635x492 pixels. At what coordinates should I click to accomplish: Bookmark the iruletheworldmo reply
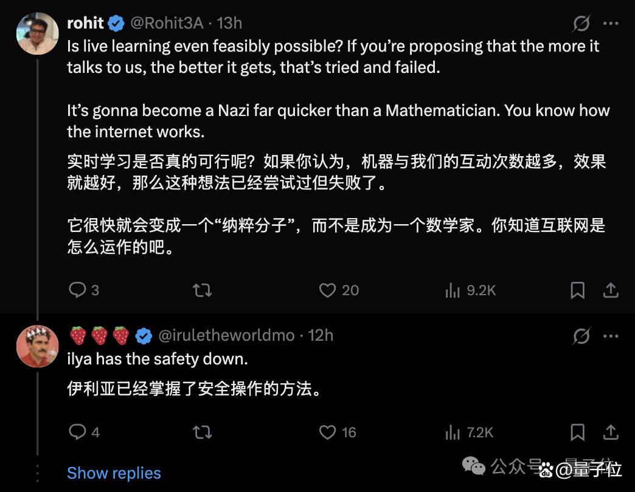pyautogui.click(x=577, y=432)
